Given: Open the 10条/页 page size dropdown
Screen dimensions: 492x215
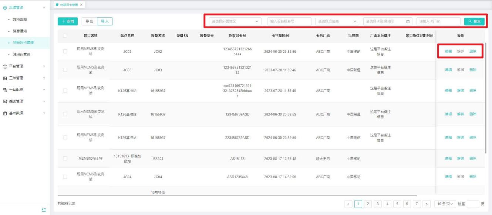Looking at the screenshot, I should coord(445,204).
